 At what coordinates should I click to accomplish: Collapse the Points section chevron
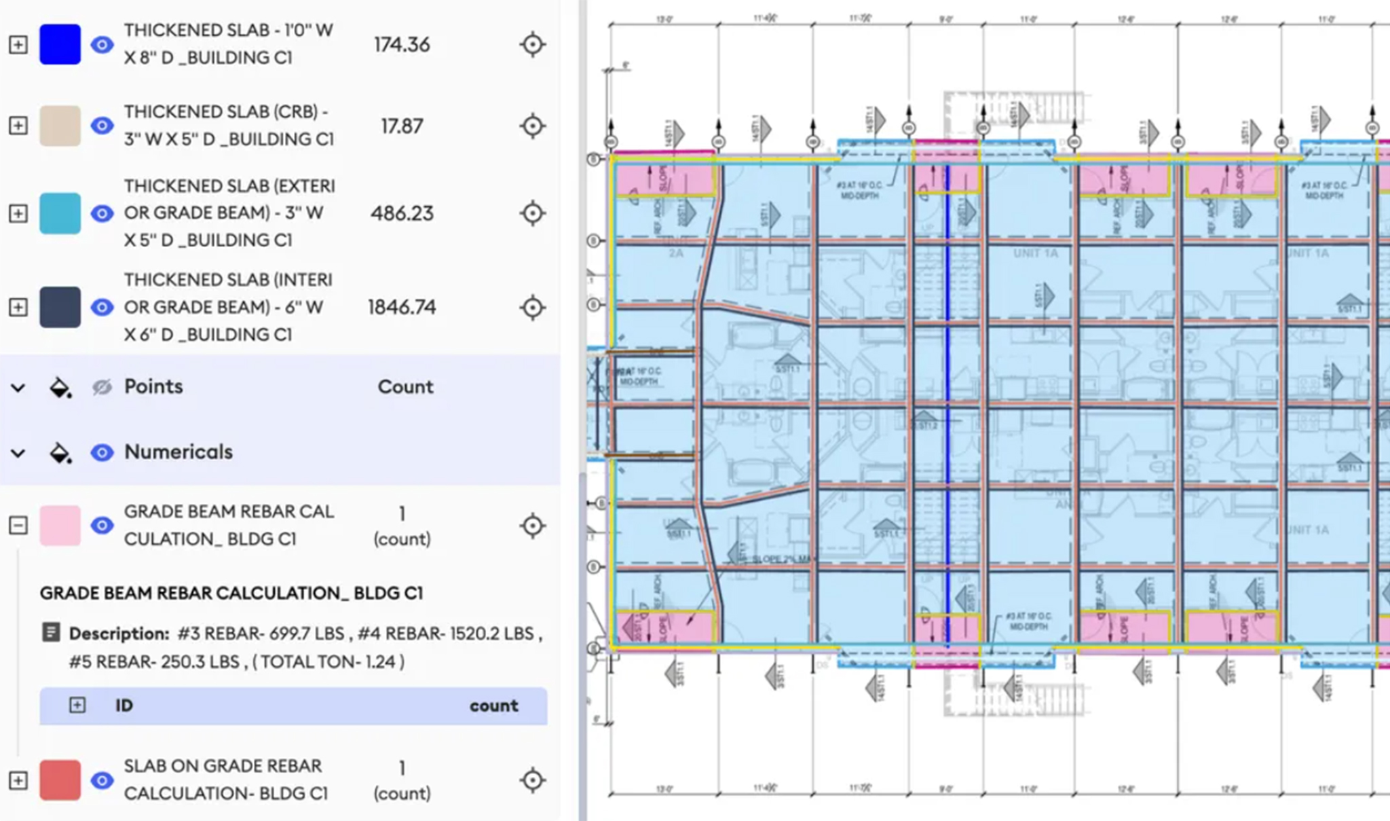point(18,388)
